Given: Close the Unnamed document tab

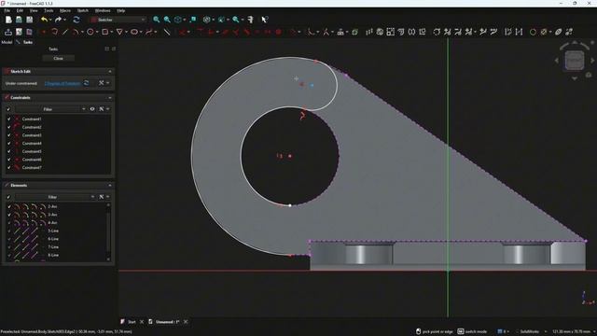Looking at the screenshot, I should pos(186,322).
